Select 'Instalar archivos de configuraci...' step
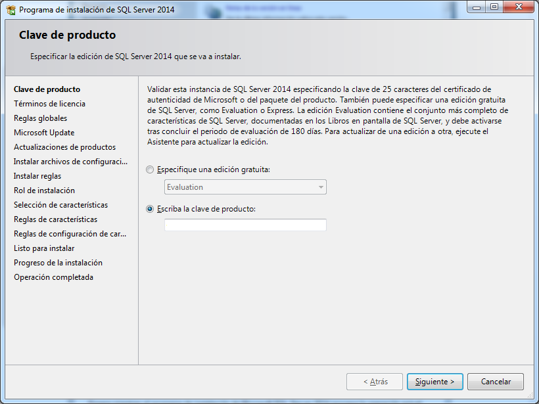Viewport: 539px width, 404px height. pyautogui.click(x=70, y=162)
